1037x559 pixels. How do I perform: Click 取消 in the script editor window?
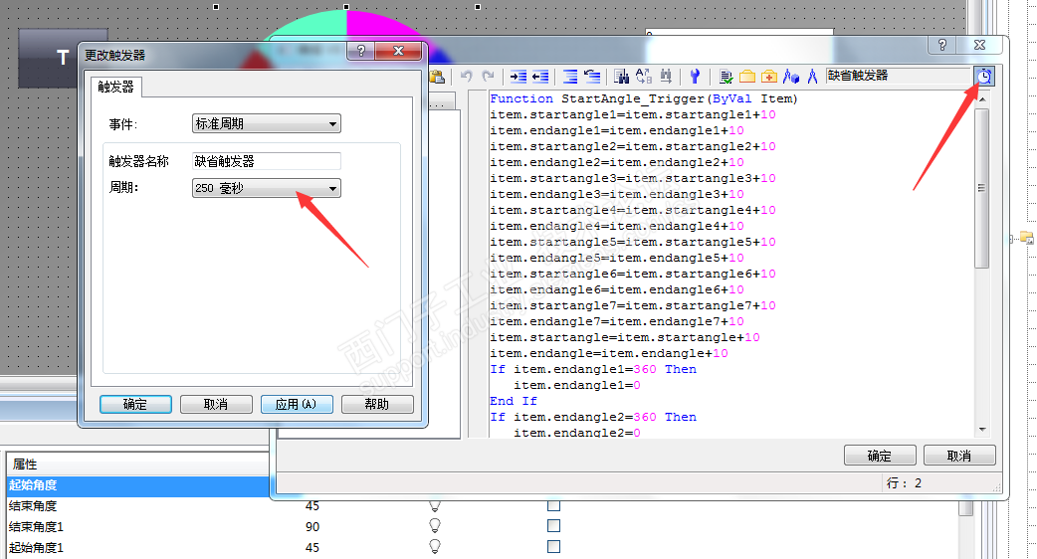[959, 456]
